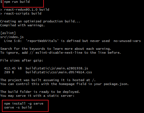
Task: Click the 412.45 kB file size
Action: [13, 68]
